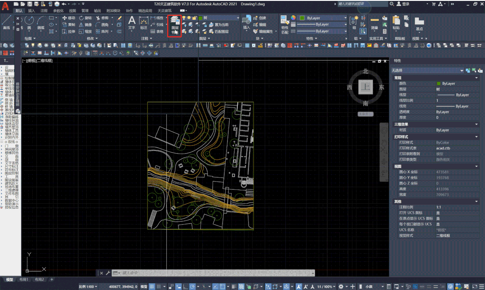Select the Line (直线) drawing tool

click(6, 22)
